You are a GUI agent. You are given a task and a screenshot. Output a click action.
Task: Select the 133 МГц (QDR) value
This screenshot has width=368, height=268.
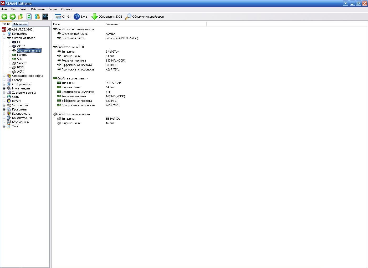click(115, 60)
